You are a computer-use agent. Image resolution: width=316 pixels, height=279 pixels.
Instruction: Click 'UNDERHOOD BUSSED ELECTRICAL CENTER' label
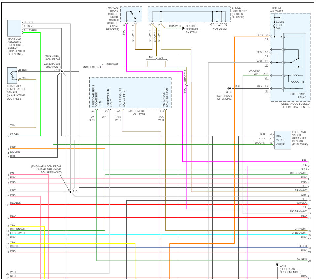click(296, 105)
